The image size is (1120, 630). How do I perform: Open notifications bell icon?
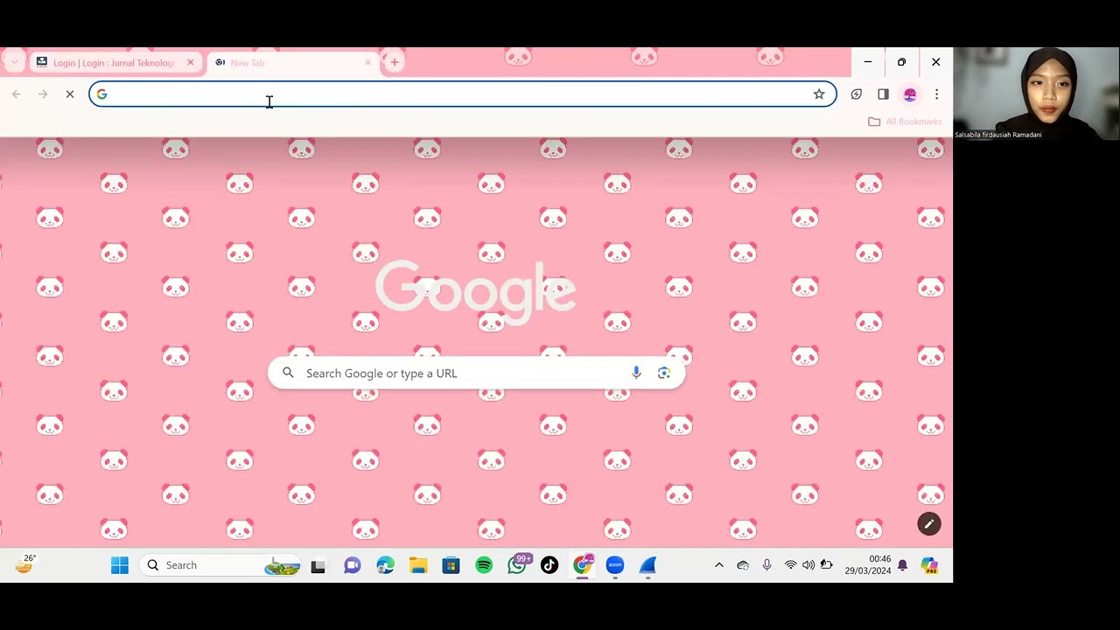(x=902, y=565)
